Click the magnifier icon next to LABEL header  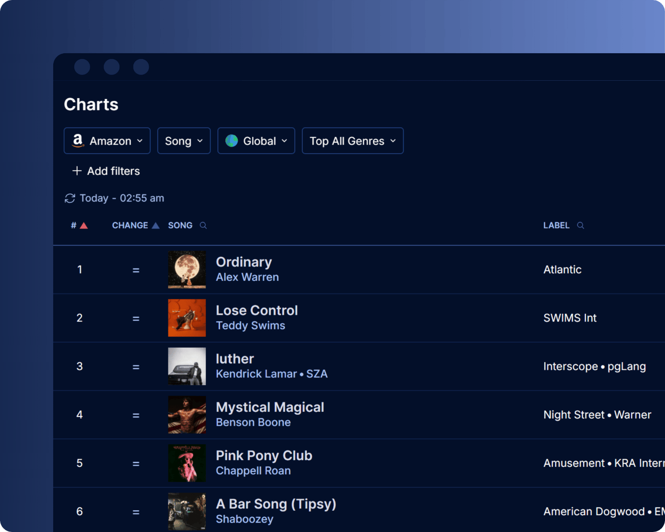(x=580, y=225)
